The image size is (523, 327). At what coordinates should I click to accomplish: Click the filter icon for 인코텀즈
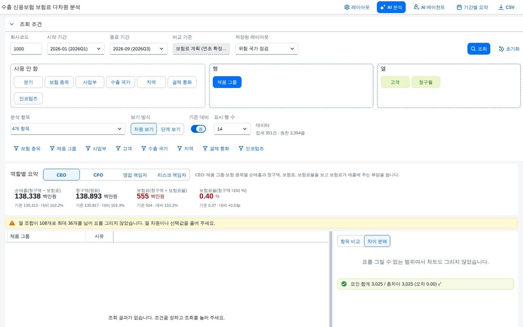[x=241, y=148]
